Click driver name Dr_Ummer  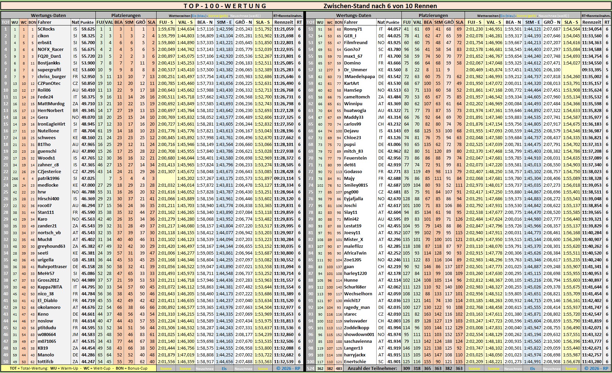pyautogui.click(x=355, y=70)
